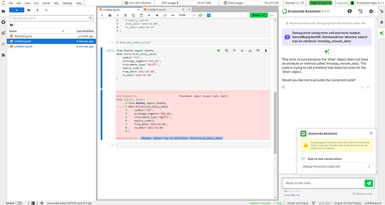Create a new folder in file browser

(28, 10)
